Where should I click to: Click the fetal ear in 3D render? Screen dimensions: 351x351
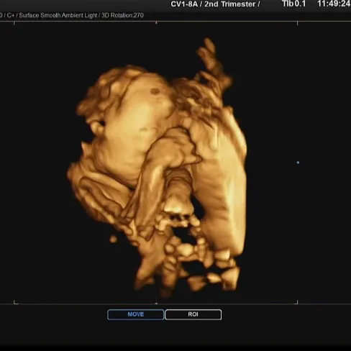(97, 127)
